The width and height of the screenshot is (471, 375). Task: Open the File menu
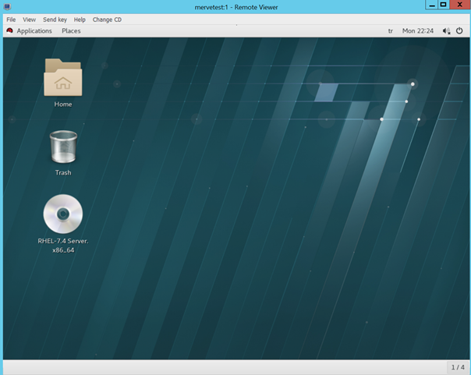[x=11, y=19]
